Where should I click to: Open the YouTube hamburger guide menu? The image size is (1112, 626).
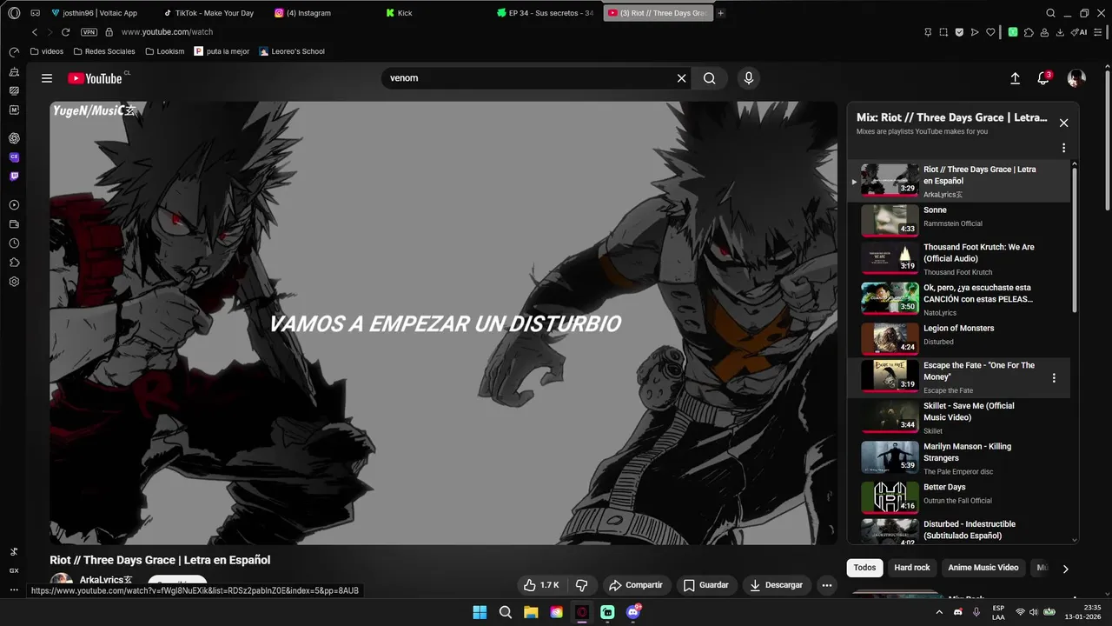pyautogui.click(x=47, y=78)
